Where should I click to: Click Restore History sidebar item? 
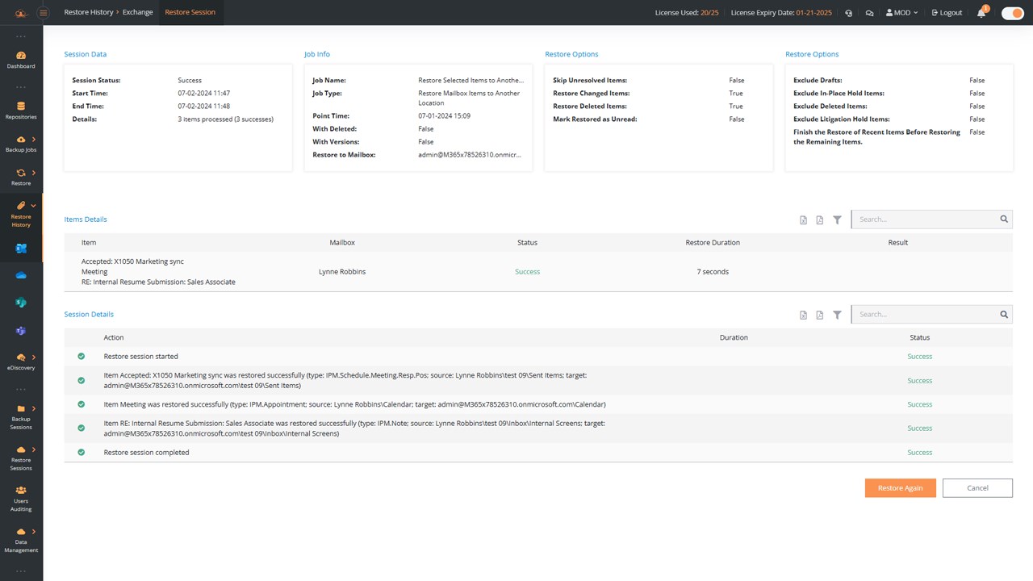(21, 215)
